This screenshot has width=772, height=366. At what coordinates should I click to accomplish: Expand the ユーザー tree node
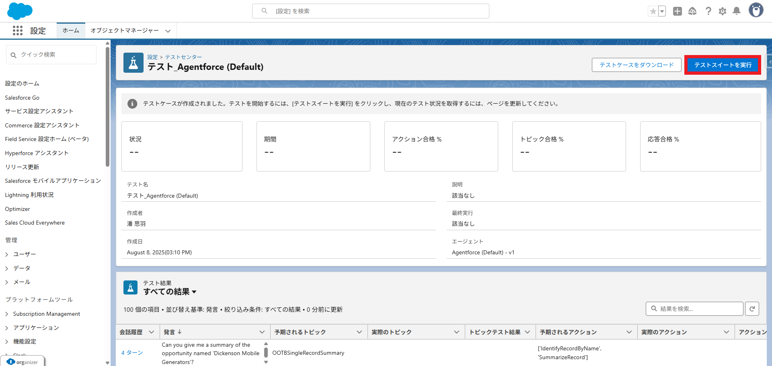tap(7, 254)
